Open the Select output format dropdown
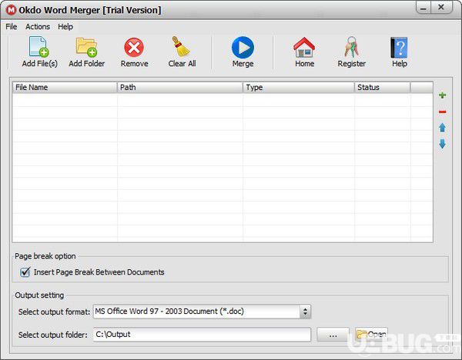462x360 pixels. tap(202, 312)
